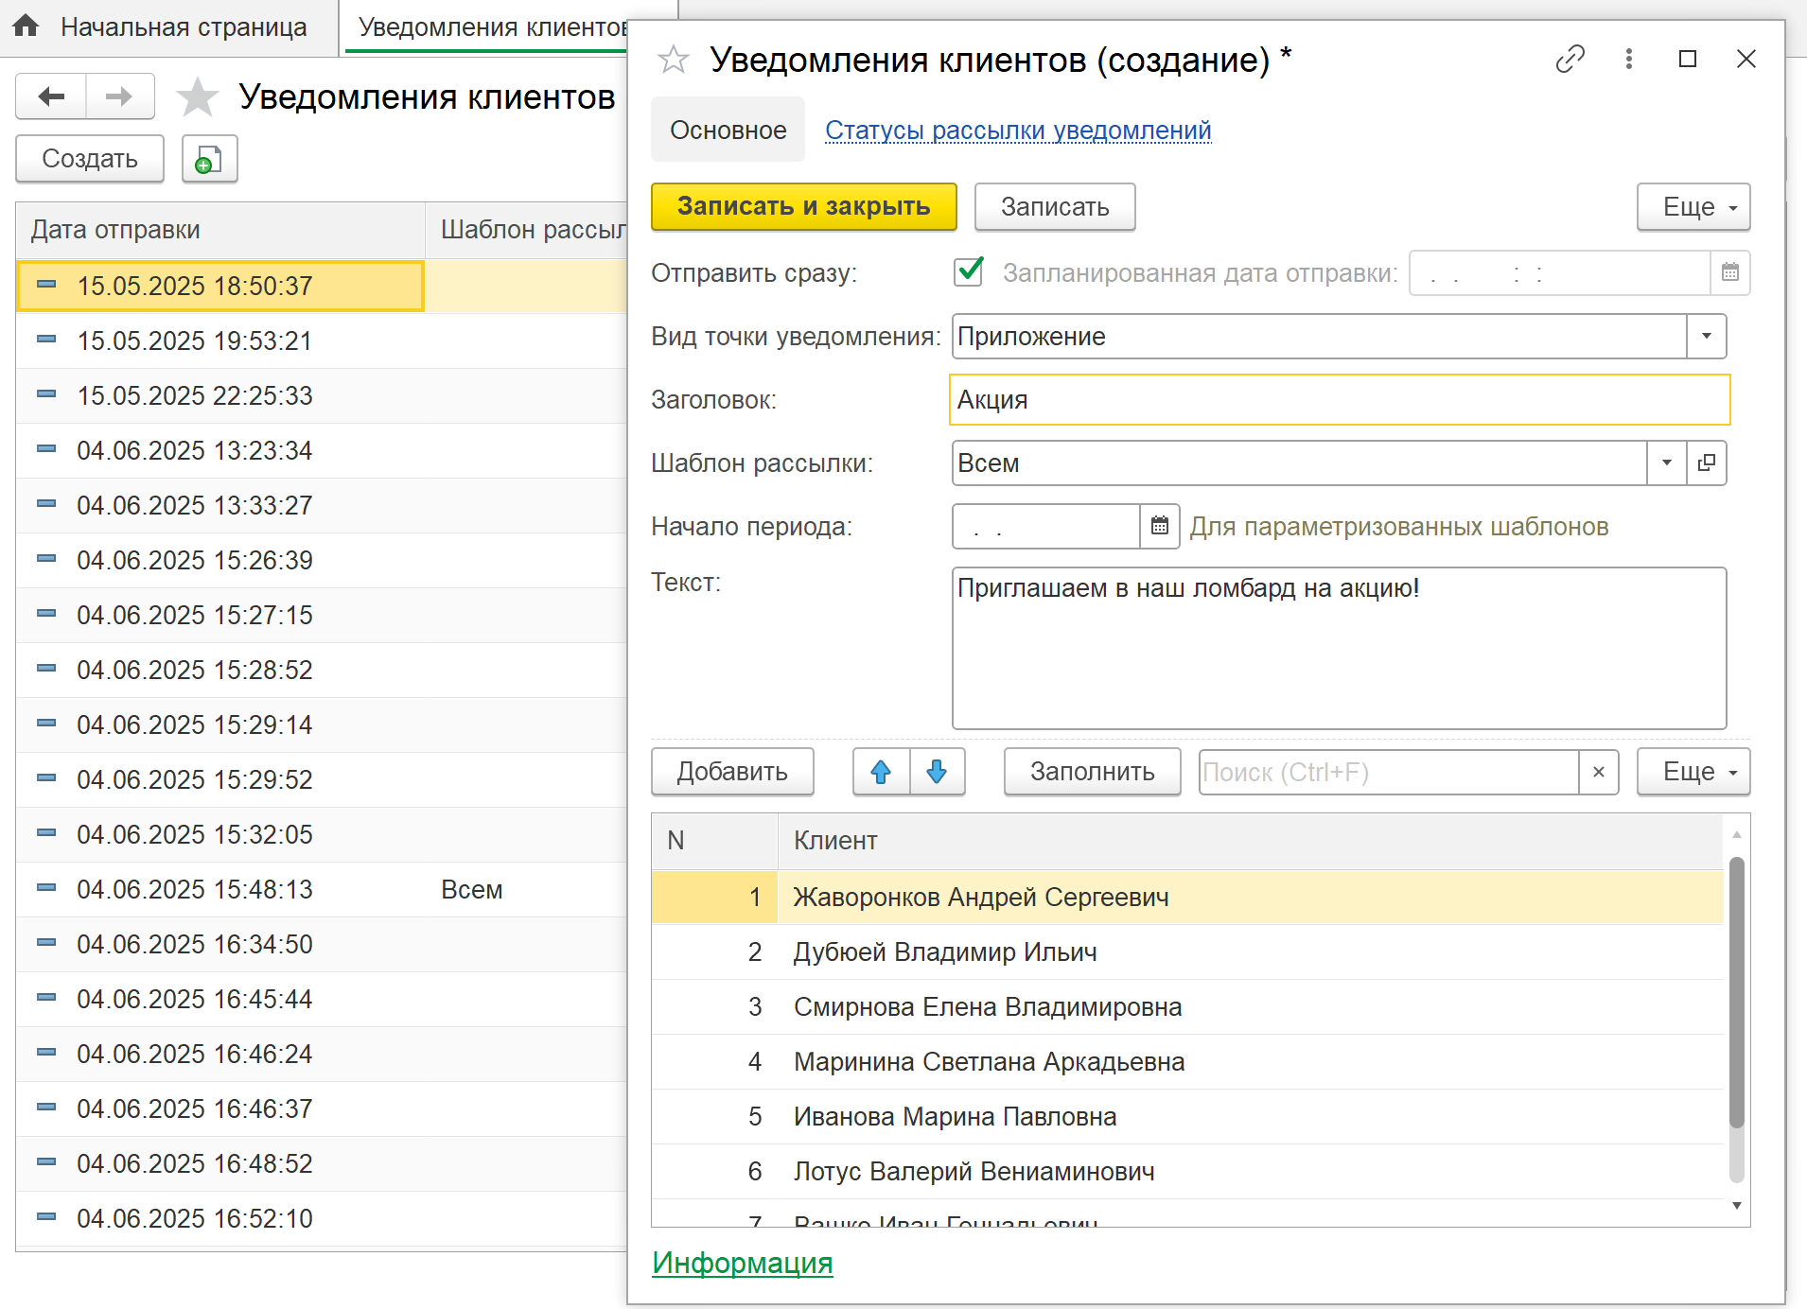Image resolution: width=1807 pixels, height=1309 pixels.
Task: Click the home icon on the start page tab
Action: (x=26, y=26)
